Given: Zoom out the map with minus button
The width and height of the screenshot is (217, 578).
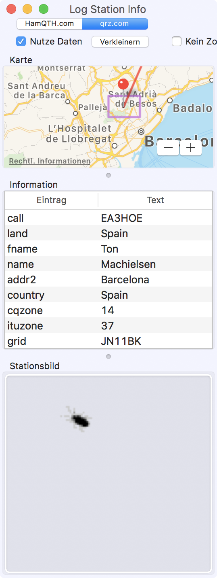Looking at the screenshot, I should (x=168, y=148).
